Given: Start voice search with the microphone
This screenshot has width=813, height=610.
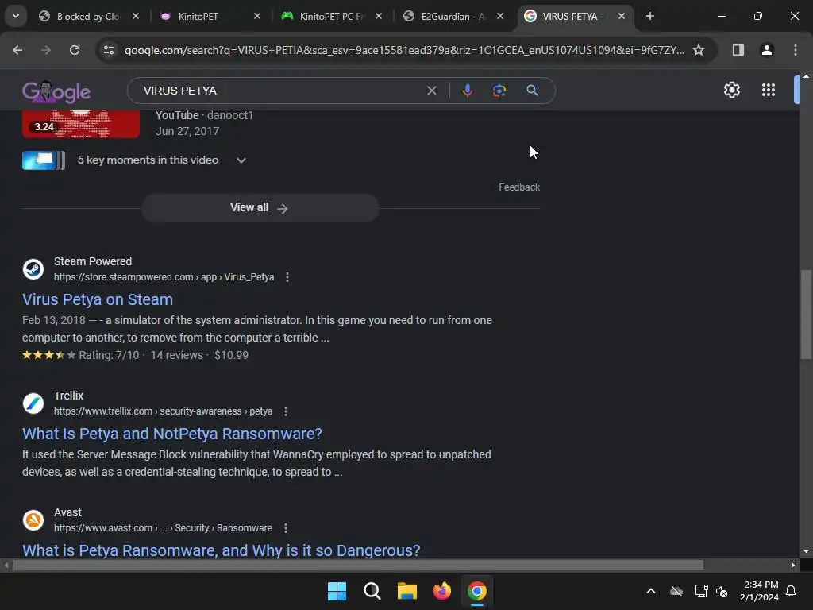Looking at the screenshot, I should [x=467, y=91].
